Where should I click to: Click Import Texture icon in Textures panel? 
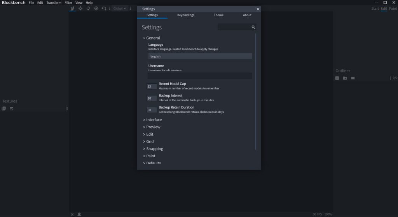[x=3, y=108]
